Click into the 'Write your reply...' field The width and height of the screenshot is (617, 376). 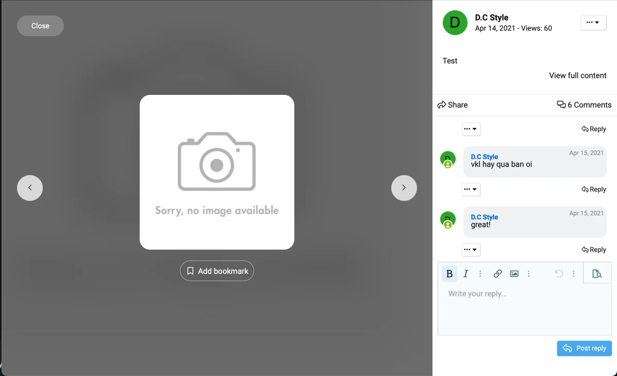[524, 309]
